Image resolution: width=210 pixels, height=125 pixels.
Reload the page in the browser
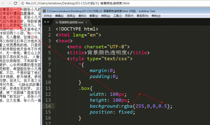pyautogui.click(x=15, y=3)
